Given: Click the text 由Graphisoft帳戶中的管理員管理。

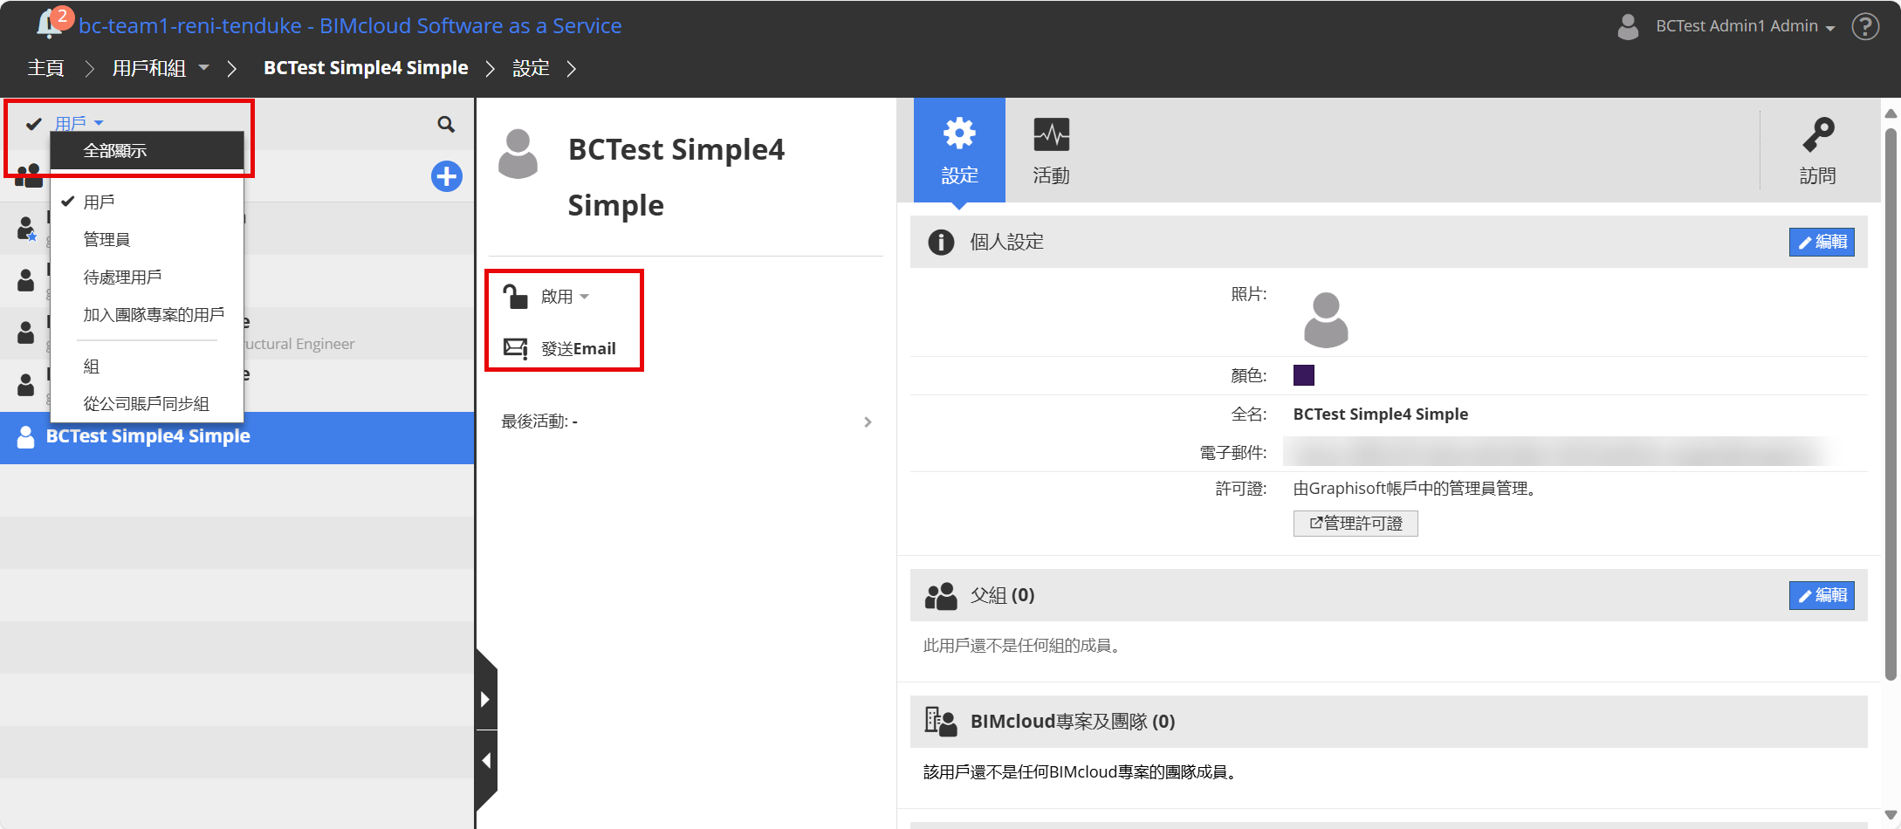Looking at the screenshot, I should (x=1417, y=489).
